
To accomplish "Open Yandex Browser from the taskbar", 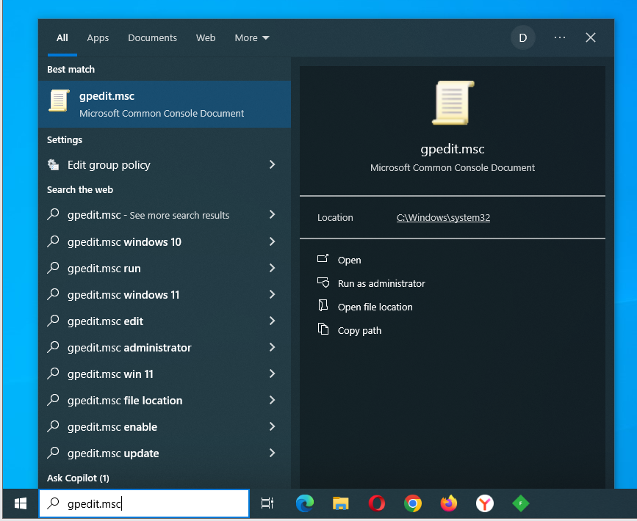I will 484,503.
